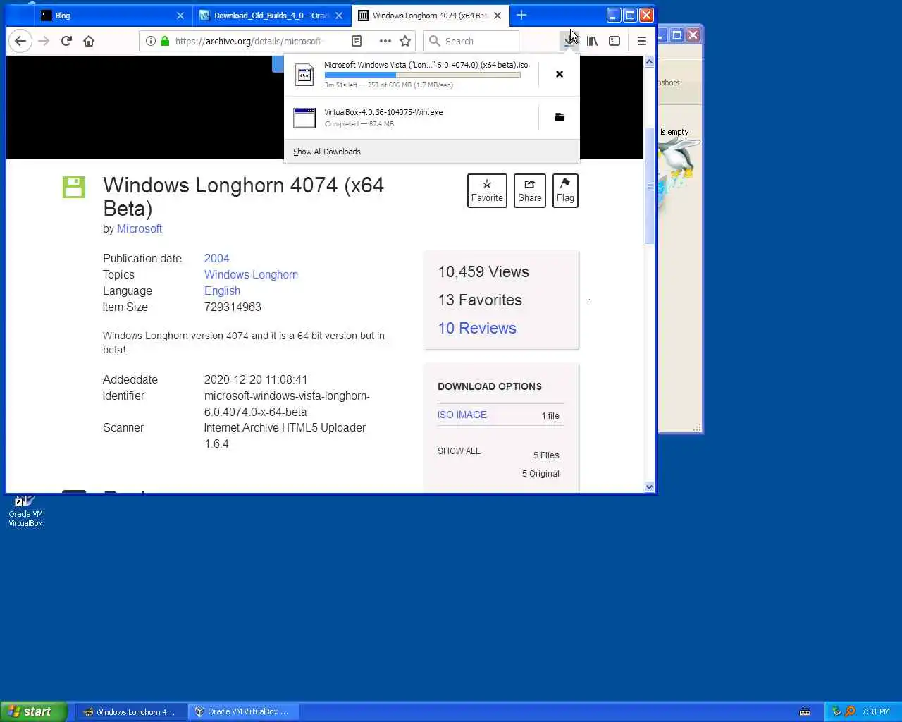Click the 13 Favorites count
902x722 pixels.
tap(480, 300)
